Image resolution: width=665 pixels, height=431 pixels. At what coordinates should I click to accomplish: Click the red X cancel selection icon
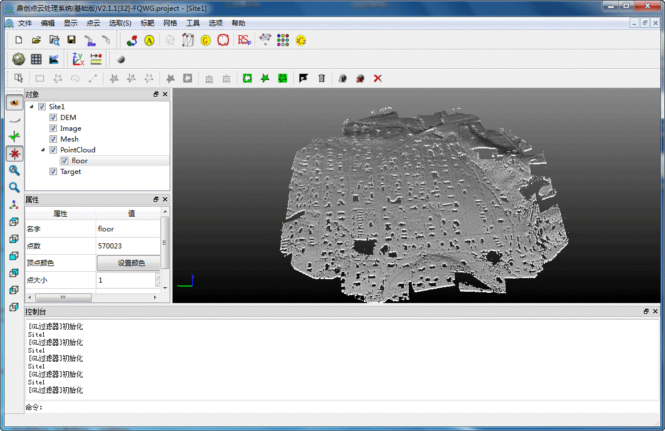click(377, 78)
